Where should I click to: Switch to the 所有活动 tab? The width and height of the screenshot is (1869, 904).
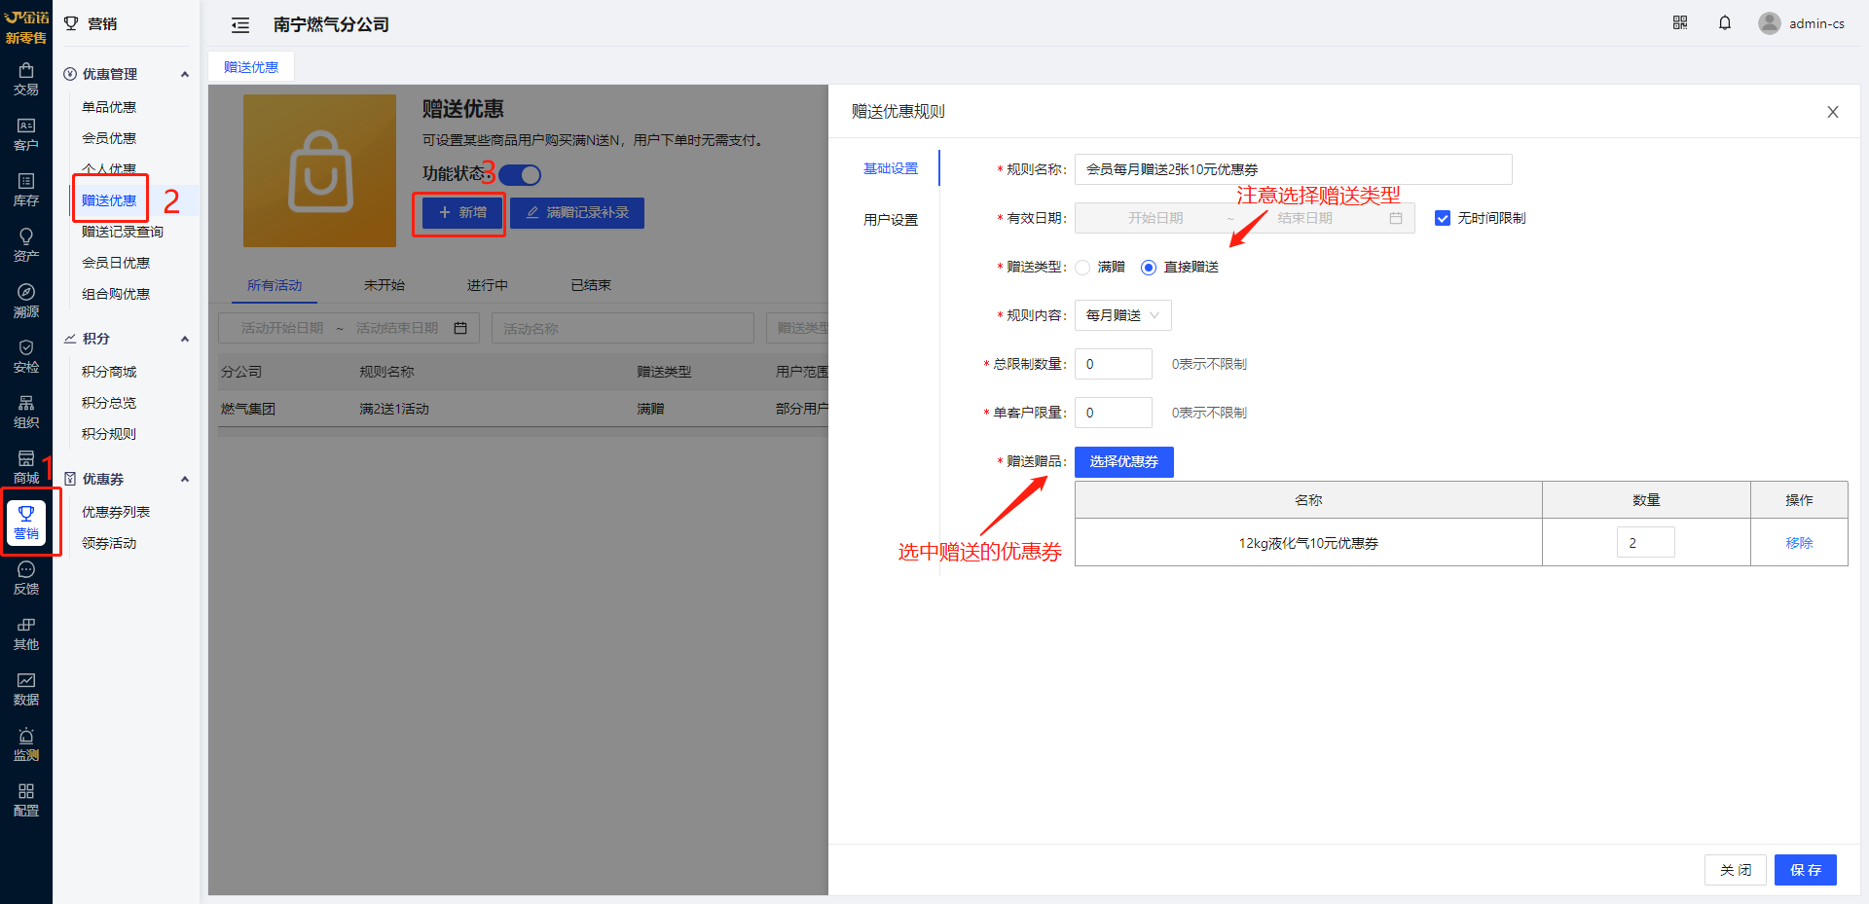[275, 285]
